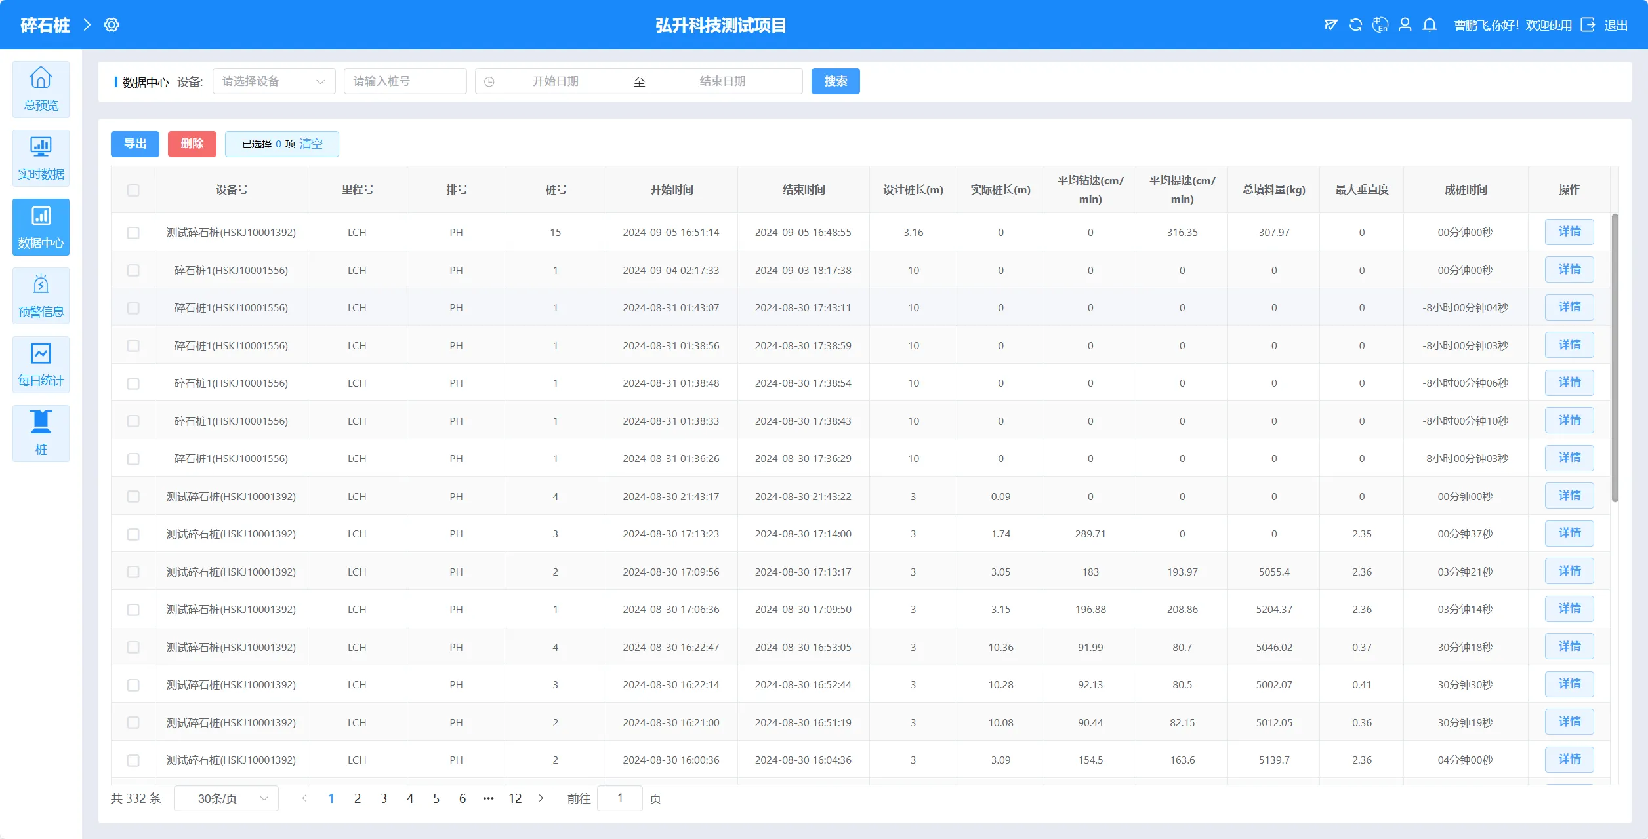
Task: Click the red 删除 button
Action: click(x=192, y=144)
